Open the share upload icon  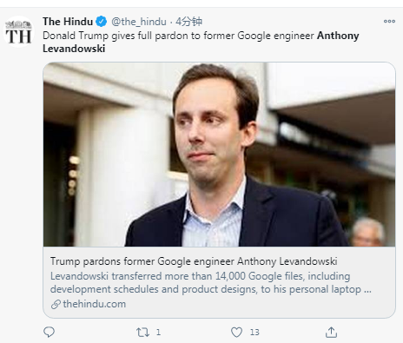pyautogui.click(x=331, y=332)
